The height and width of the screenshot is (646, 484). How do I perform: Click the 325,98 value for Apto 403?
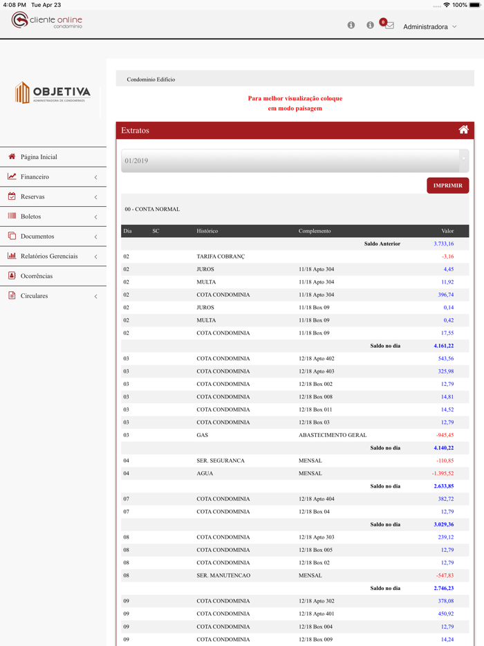click(x=446, y=371)
